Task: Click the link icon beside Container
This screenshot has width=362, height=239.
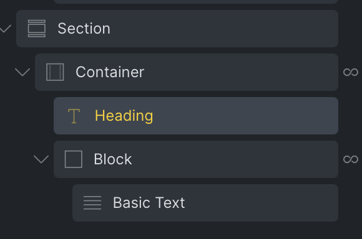Action: (x=351, y=72)
